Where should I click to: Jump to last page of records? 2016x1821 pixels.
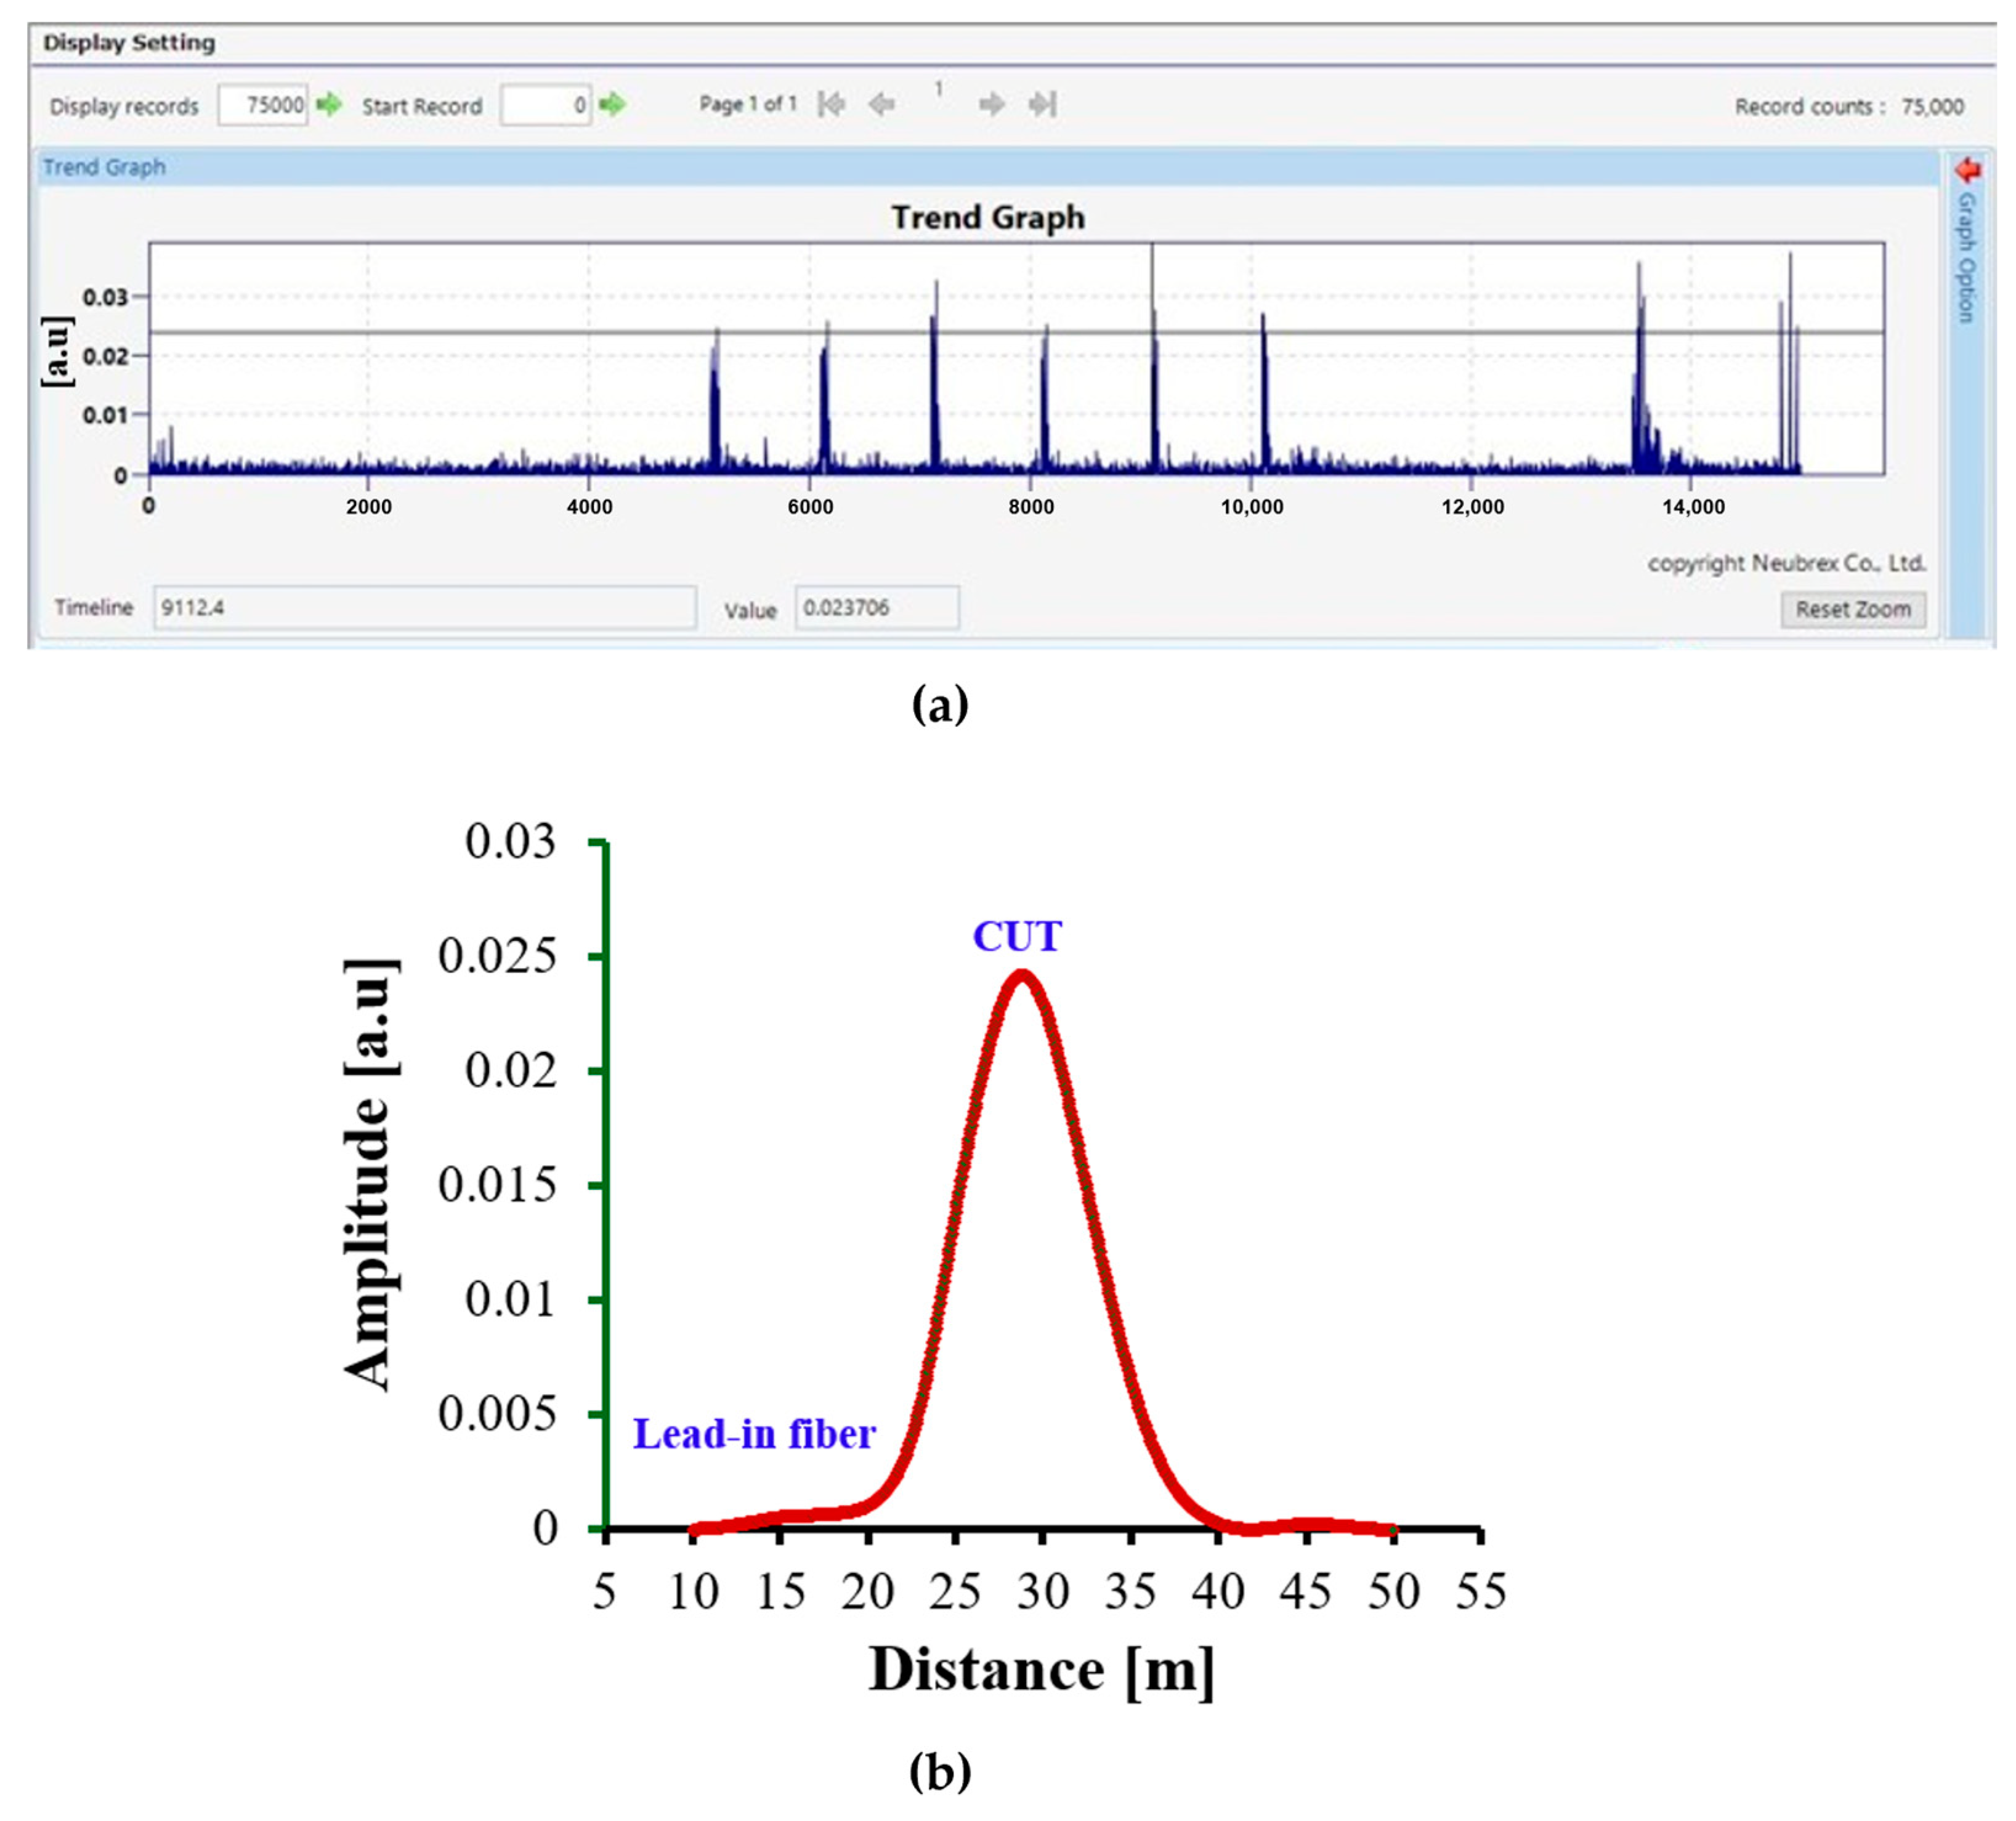pos(1042,104)
